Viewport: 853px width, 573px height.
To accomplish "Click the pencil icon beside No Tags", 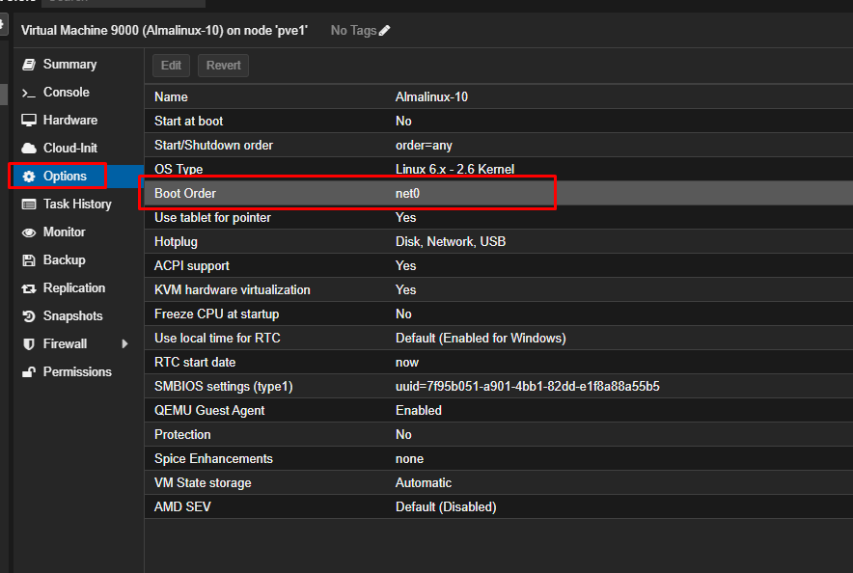I will click(x=385, y=31).
